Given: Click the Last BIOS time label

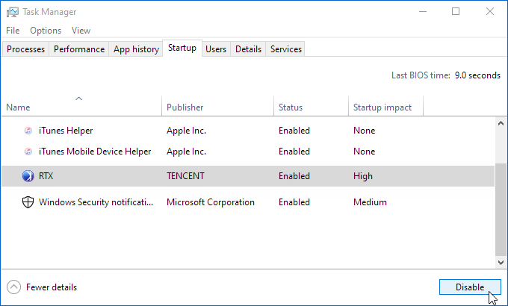Looking at the screenshot, I should (421, 75).
